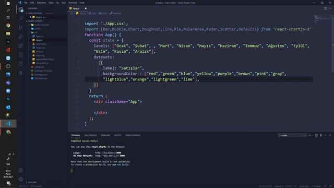Open the Edit menu
This screenshot has width=334, height=188.
(32, 3)
